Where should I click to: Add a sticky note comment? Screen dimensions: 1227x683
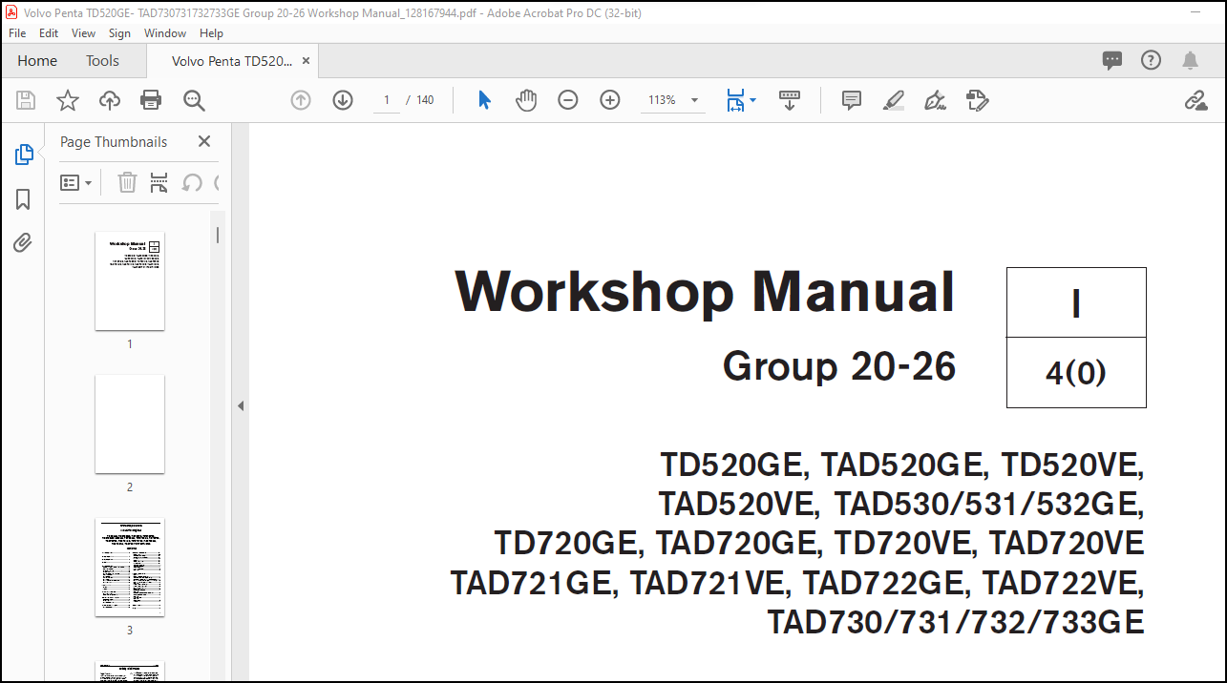click(x=852, y=100)
